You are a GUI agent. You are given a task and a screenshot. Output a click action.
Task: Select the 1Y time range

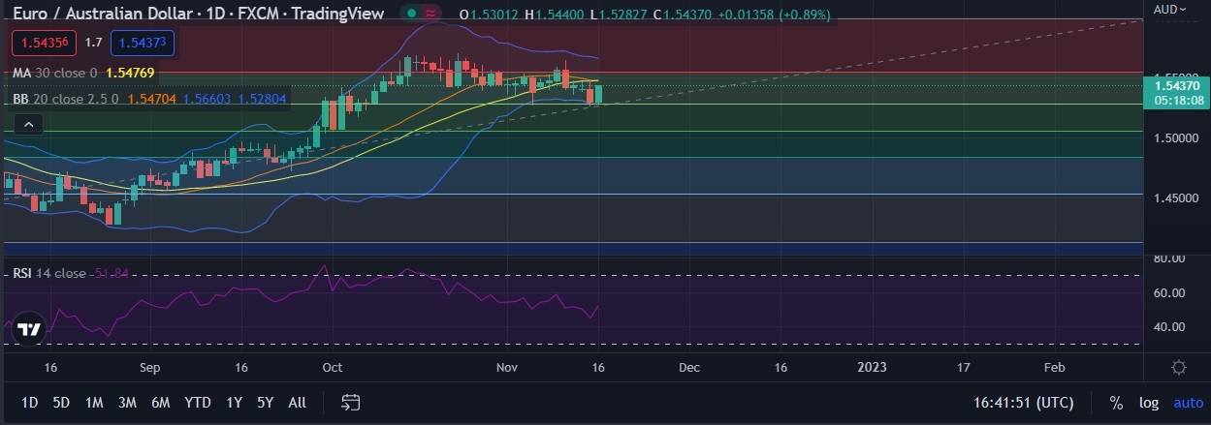pos(234,402)
